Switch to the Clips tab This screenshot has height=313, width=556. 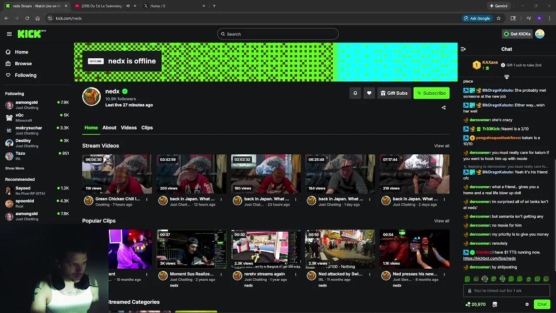tap(147, 127)
